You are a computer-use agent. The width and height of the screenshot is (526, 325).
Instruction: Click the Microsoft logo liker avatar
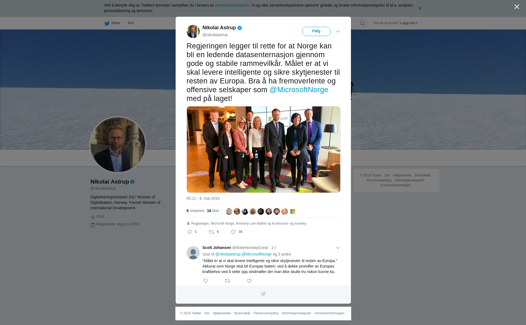click(293, 211)
